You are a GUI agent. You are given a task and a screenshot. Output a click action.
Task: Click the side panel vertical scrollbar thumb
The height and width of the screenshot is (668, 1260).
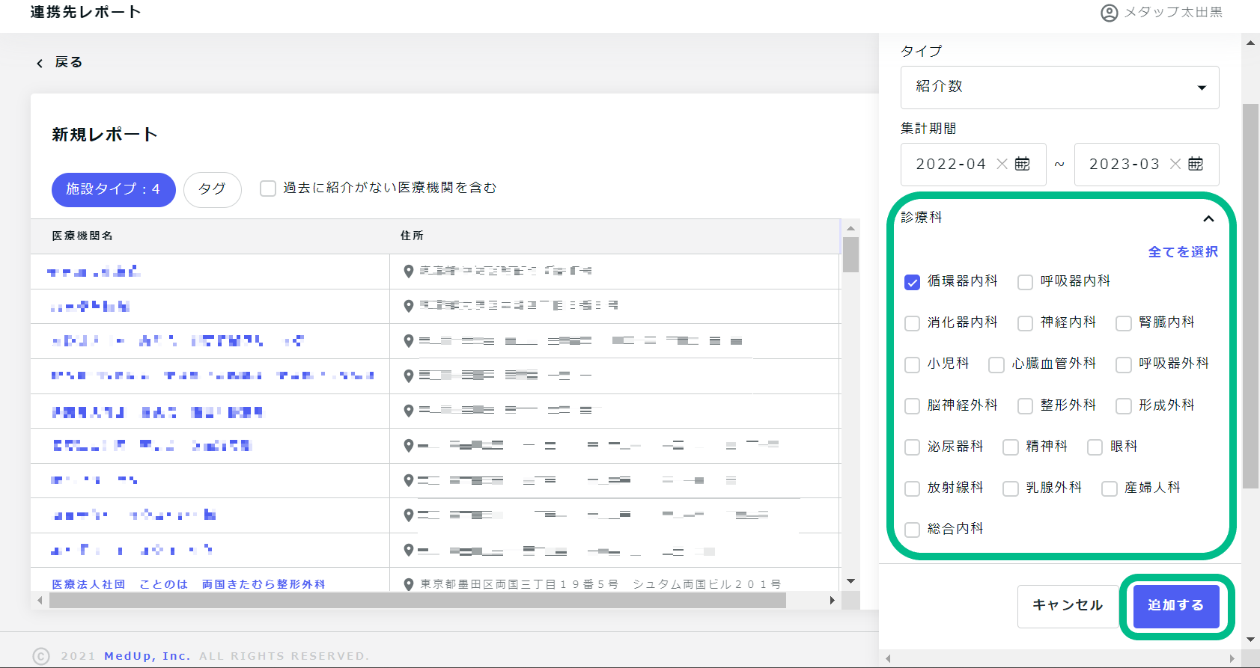pos(1250,296)
